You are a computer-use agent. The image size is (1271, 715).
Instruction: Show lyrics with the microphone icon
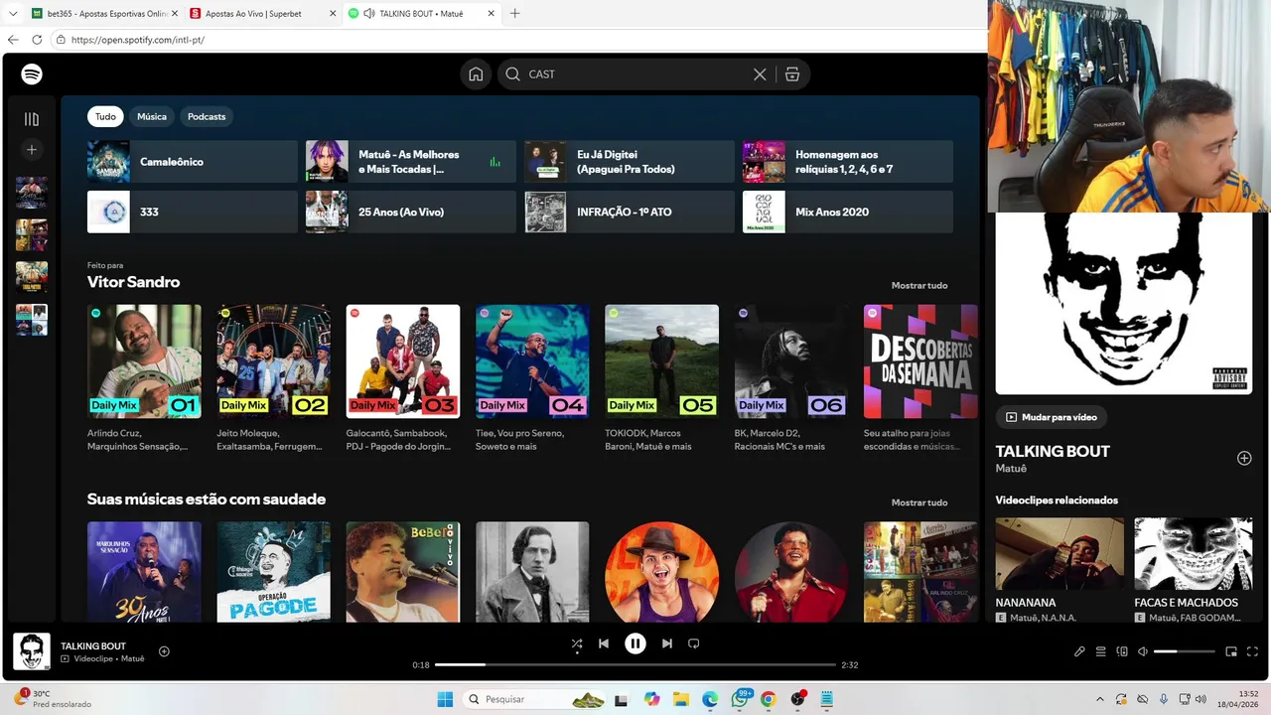pos(1079,651)
